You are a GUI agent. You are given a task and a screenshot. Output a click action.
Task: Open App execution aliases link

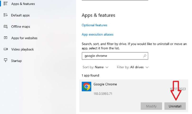[x=98, y=35]
